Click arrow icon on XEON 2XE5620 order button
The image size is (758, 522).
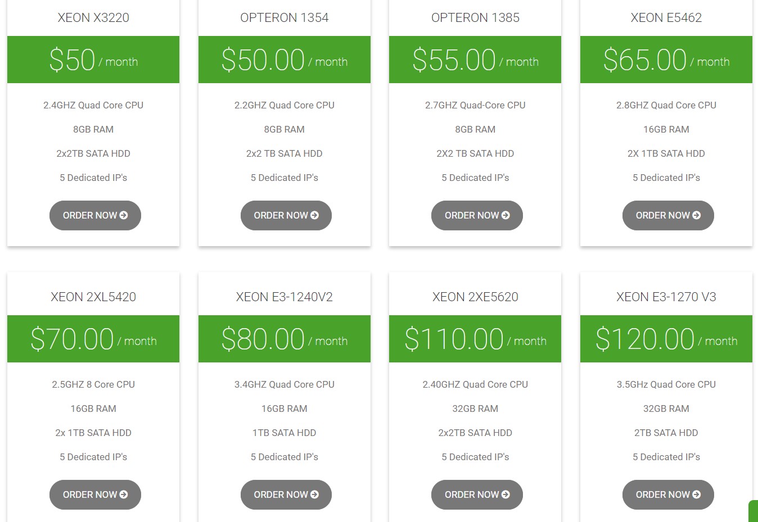(x=506, y=494)
